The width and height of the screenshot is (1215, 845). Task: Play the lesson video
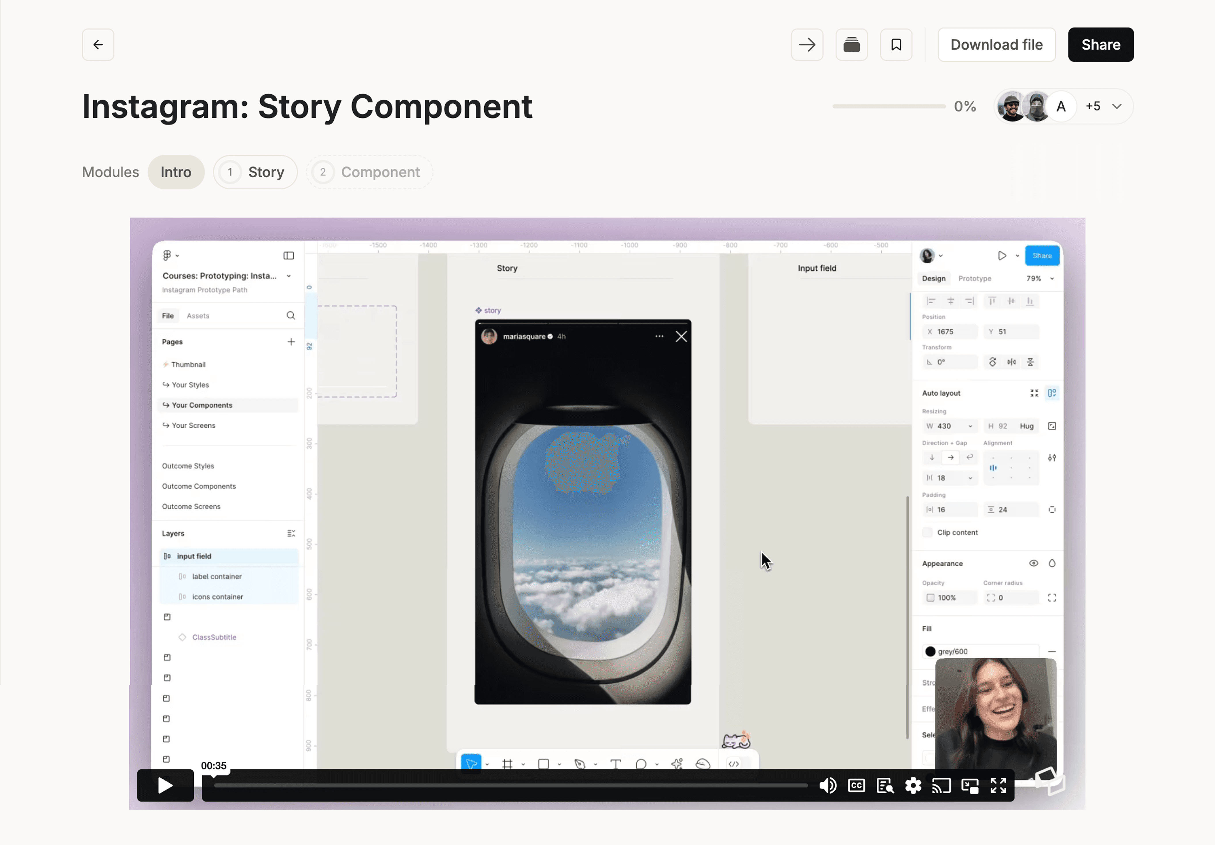pyautogui.click(x=165, y=786)
